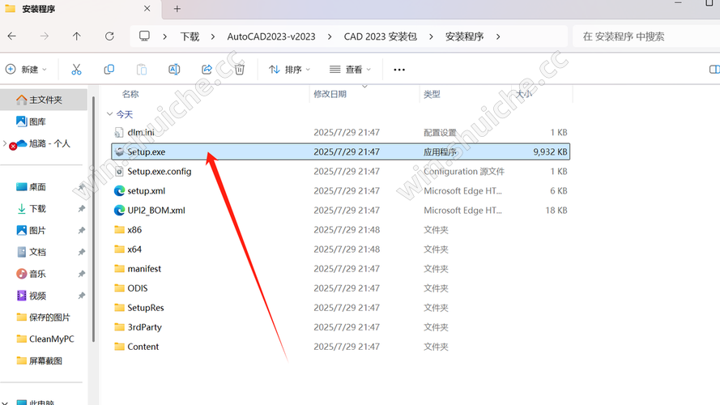Image resolution: width=720 pixels, height=405 pixels.
Task: Go forward with the right arrow
Action: click(44, 36)
